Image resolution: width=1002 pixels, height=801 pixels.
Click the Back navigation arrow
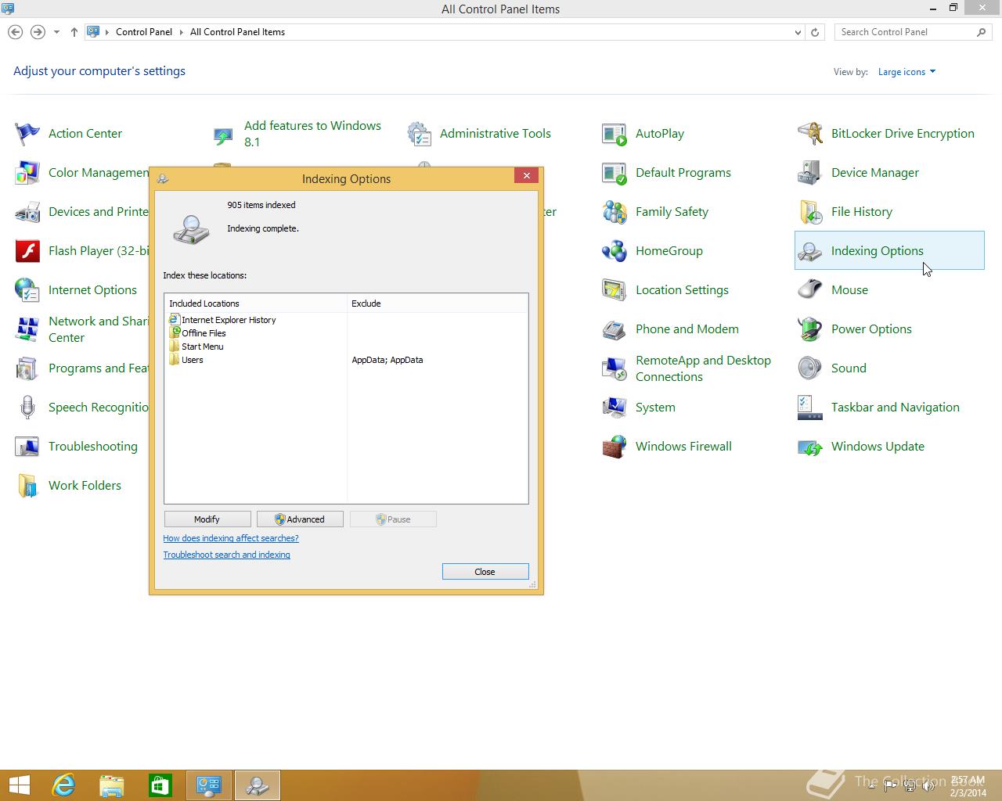[x=15, y=32]
